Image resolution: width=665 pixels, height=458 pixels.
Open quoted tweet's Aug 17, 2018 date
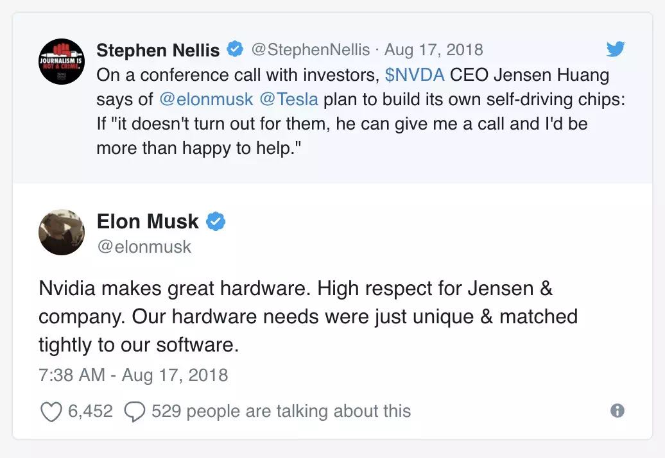click(x=434, y=49)
